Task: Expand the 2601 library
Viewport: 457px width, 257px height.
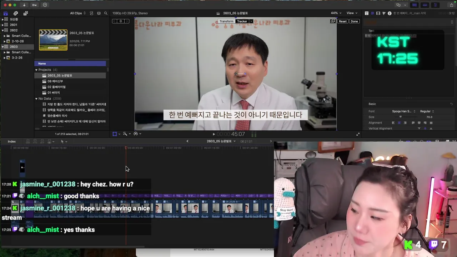Action: 2,25
